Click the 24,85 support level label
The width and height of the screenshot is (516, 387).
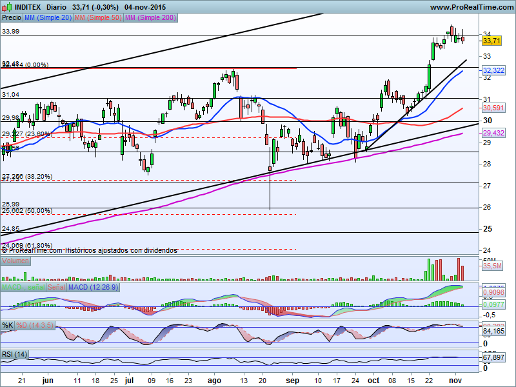point(10,229)
